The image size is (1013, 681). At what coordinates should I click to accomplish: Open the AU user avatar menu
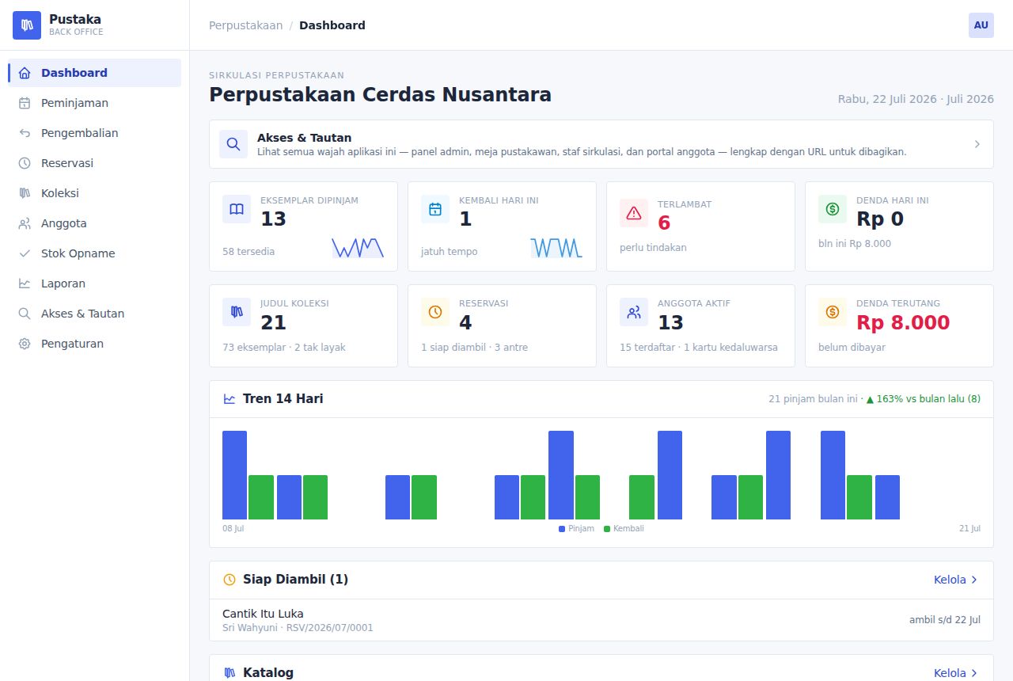pos(981,25)
